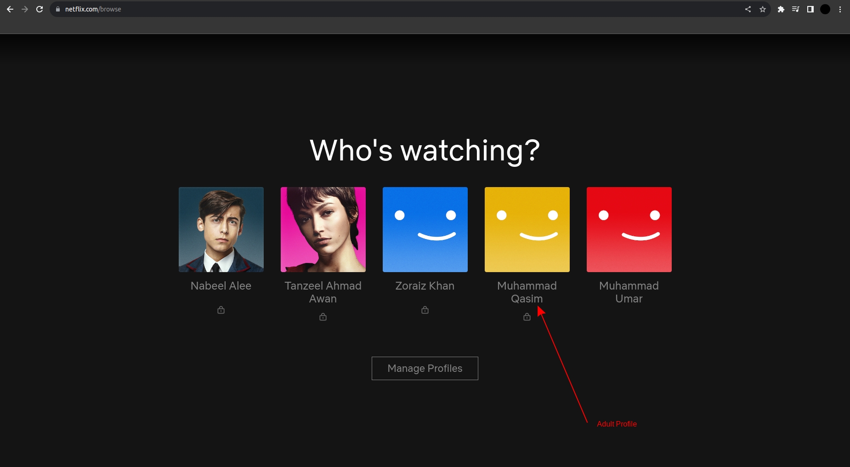Click the Tanzeel Ahmad Awan name label
Viewport: 850px width, 467px height.
[323, 292]
